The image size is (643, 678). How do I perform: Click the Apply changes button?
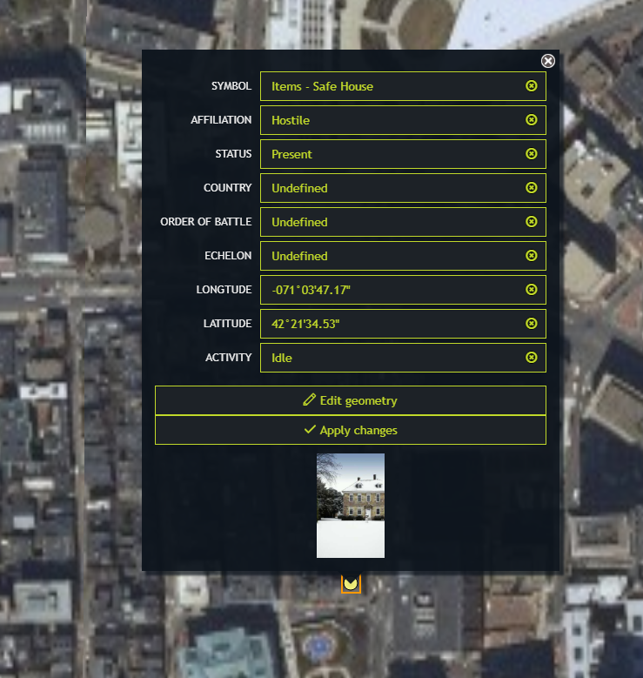[350, 430]
